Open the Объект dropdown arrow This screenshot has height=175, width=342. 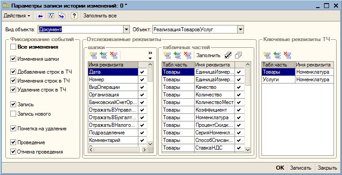pos(240,29)
